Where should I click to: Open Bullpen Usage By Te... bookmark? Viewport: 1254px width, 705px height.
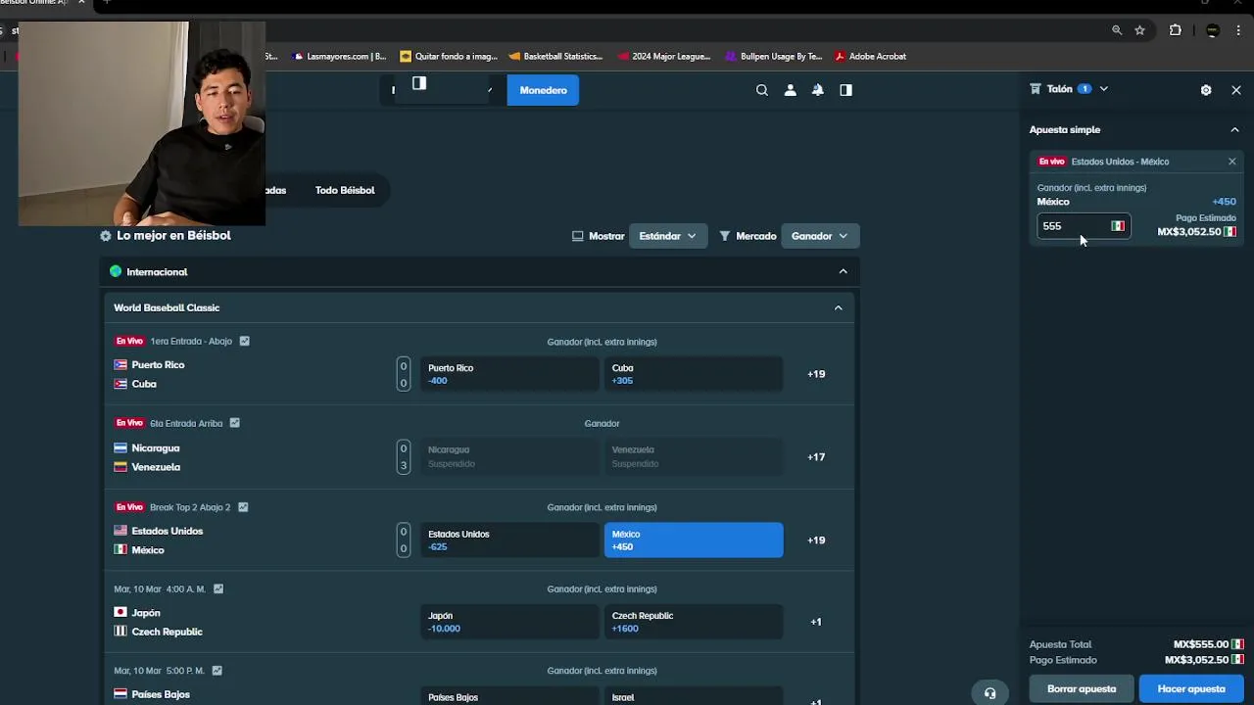point(774,57)
